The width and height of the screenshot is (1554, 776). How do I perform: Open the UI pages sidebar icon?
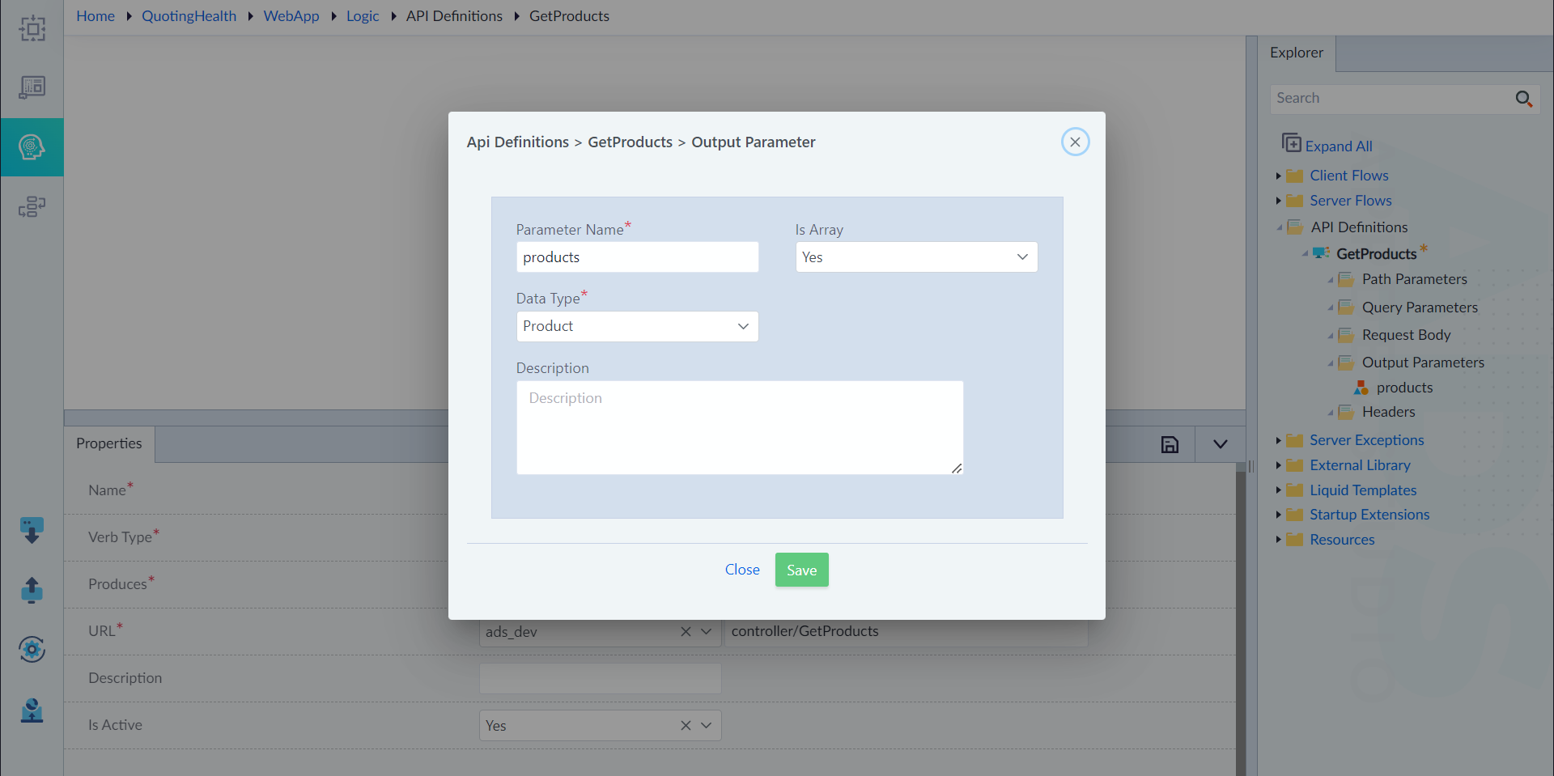32,87
